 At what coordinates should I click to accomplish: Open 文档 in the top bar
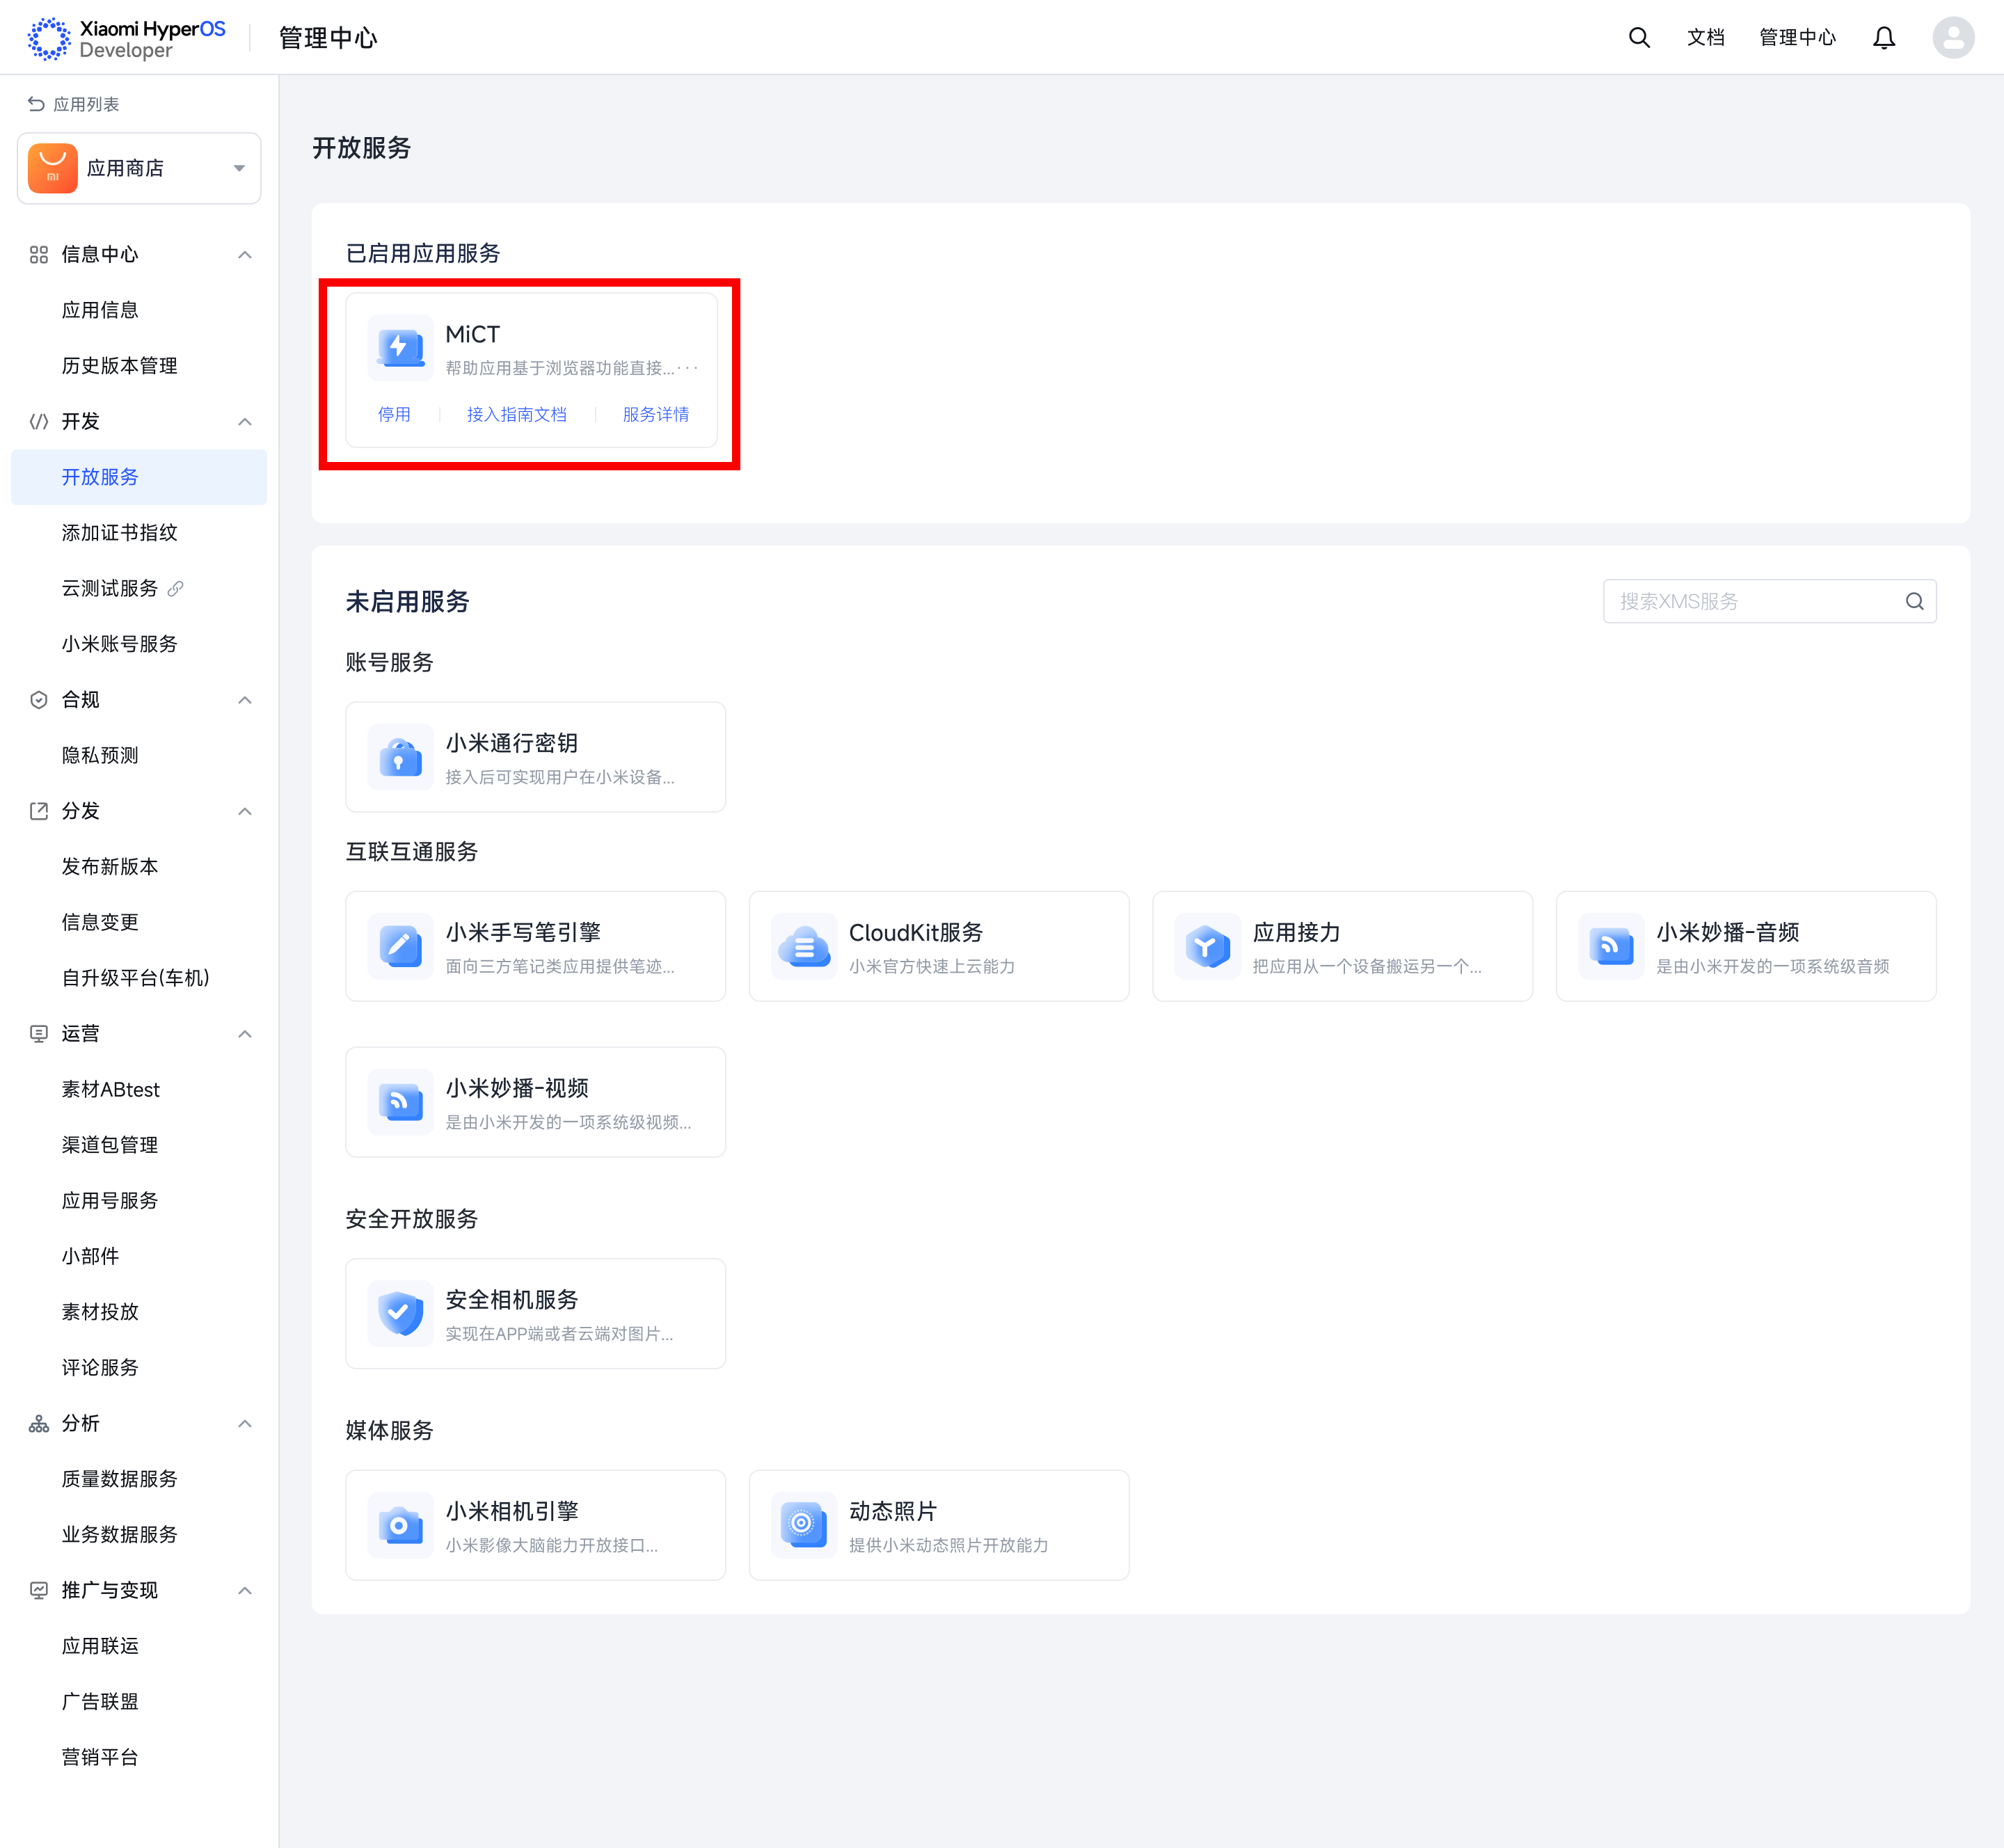[1706, 38]
